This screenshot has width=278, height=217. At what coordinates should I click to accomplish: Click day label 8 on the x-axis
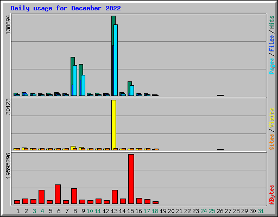(x=75, y=211)
